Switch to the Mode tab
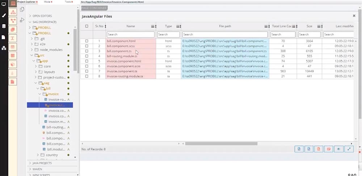This screenshot has width=362, height=176. (x=47, y=2)
